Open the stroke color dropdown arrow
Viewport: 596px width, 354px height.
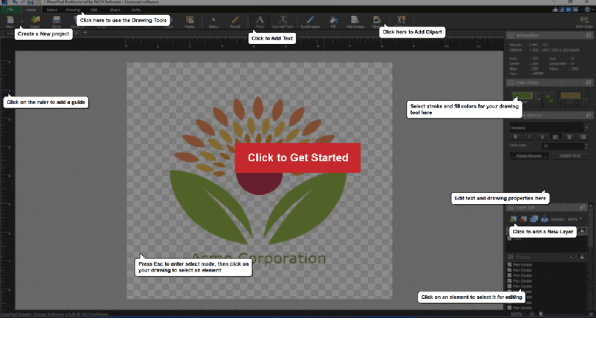point(587,98)
